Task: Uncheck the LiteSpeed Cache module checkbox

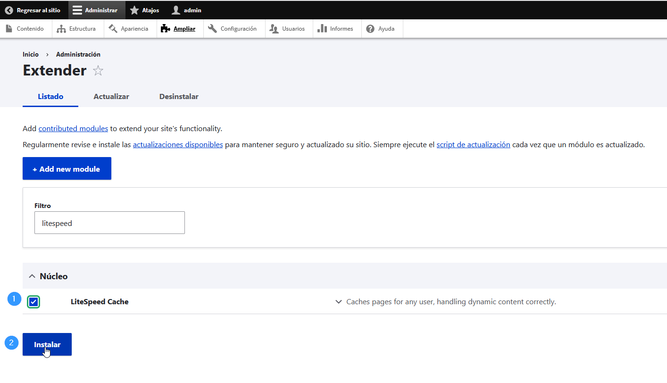Action: (x=33, y=302)
